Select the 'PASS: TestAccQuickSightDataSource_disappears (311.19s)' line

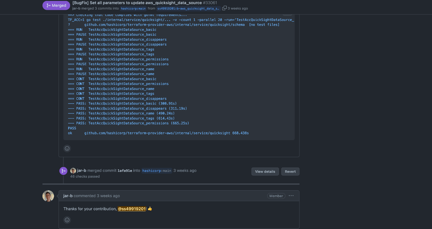click(x=127, y=109)
